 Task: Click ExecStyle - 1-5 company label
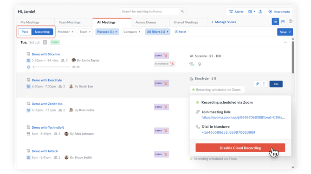point(205,79)
